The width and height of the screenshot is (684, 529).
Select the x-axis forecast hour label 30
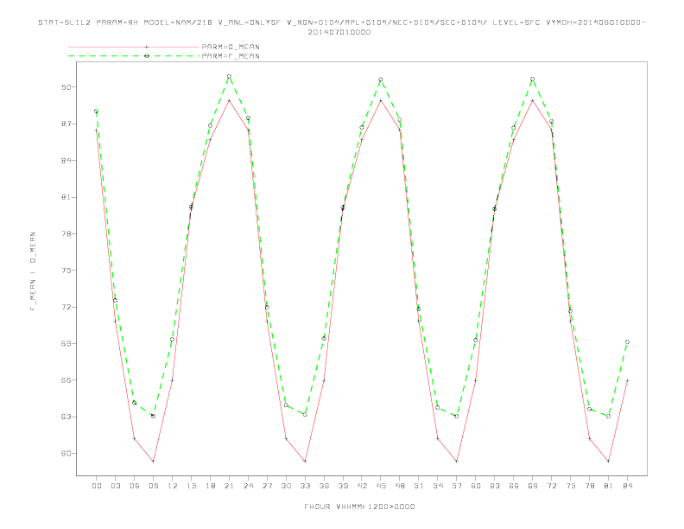pos(286,486)
